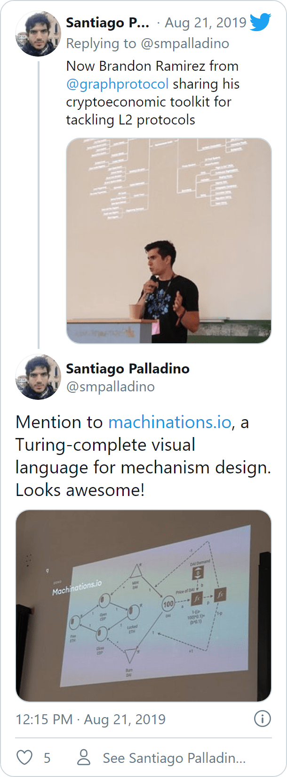The width and height of the screenshot is (287, 777).
Task: Open the @smpalladino handle under the name
Action: click(110, 387)
